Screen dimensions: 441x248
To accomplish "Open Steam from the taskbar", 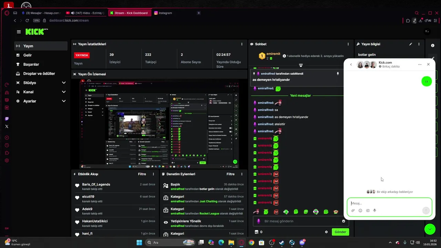I will point(282,242).
